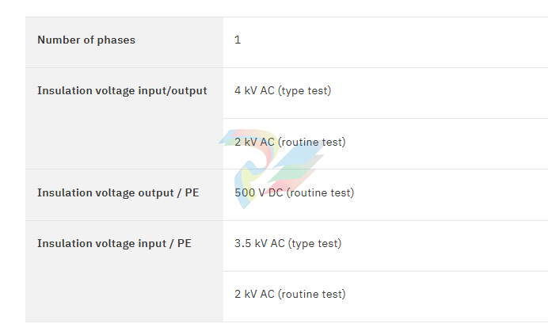This screenshot has width=548, height=335.
Task: Click the "4 kV AC (type test)" value
Action: [283, 91]
